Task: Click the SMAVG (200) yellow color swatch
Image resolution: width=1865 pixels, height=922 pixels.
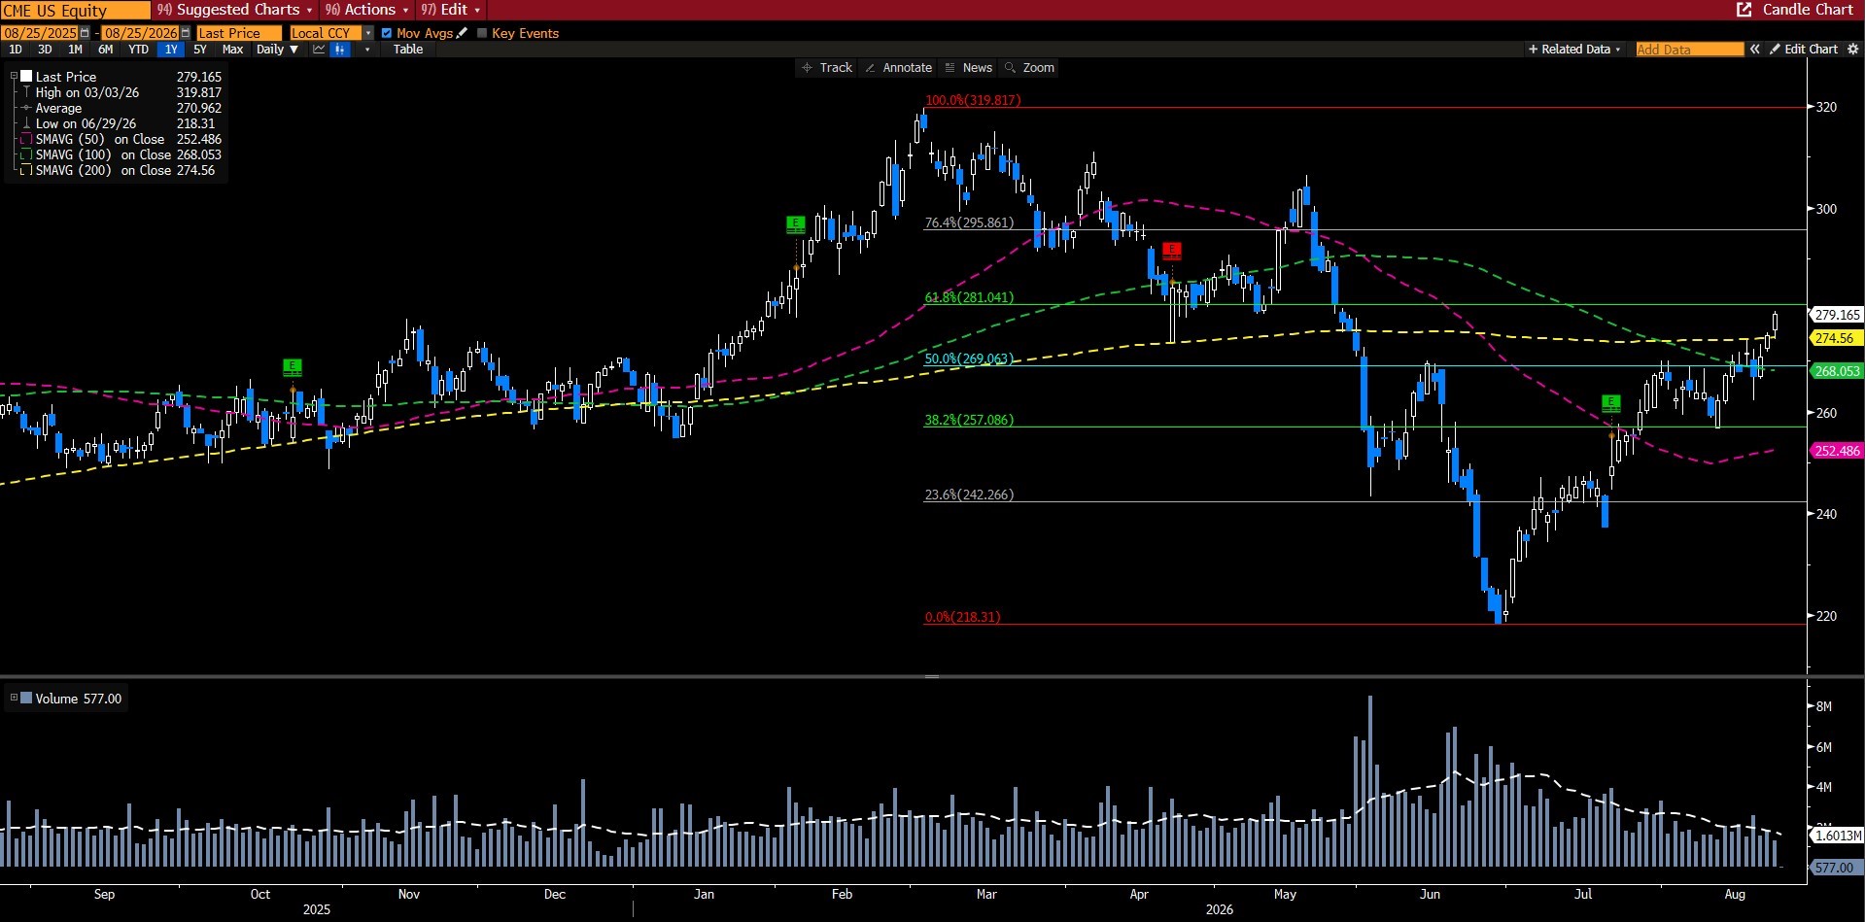Action: [27, 170]
